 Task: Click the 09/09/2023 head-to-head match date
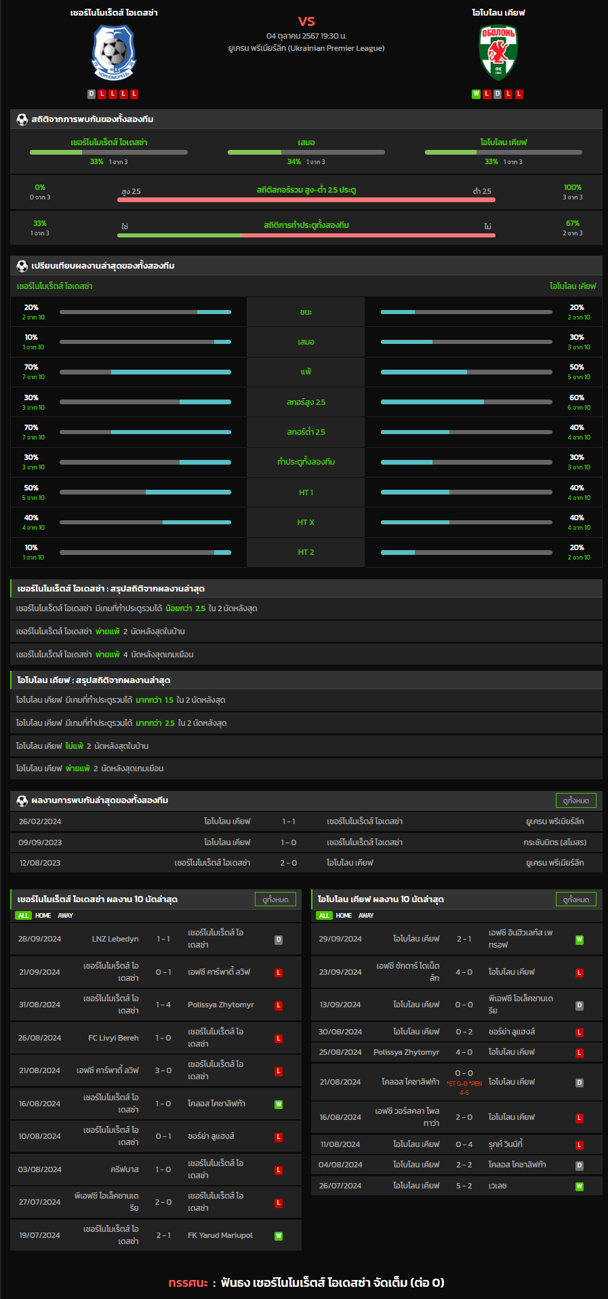tap(40, 842)
